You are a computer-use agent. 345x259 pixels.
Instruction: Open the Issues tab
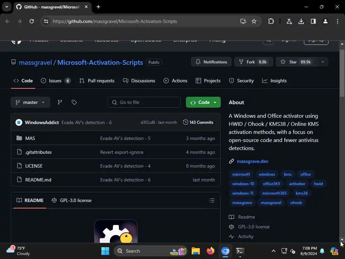56,81
